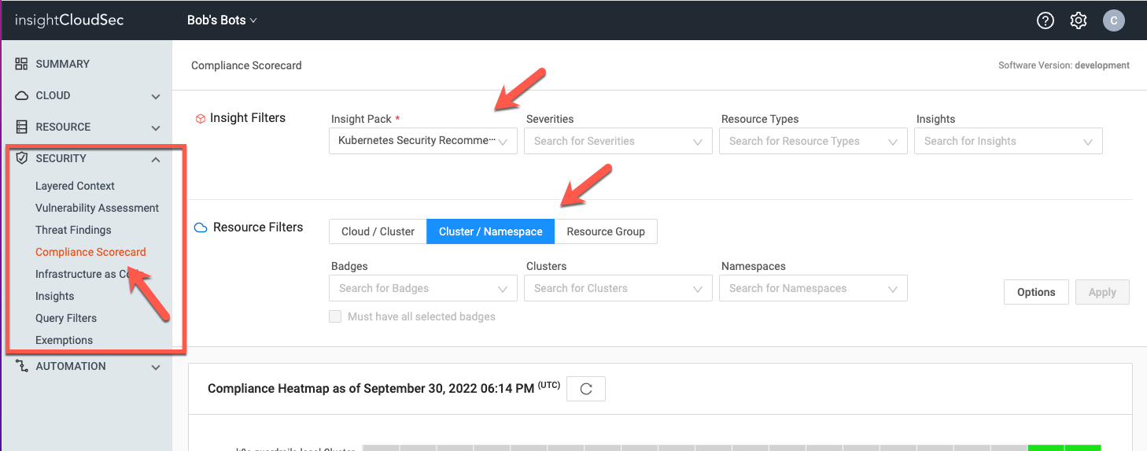1147x451 pixels.
Task: Open Vulnerability Assessment page
Action: (x=98, y=208)
